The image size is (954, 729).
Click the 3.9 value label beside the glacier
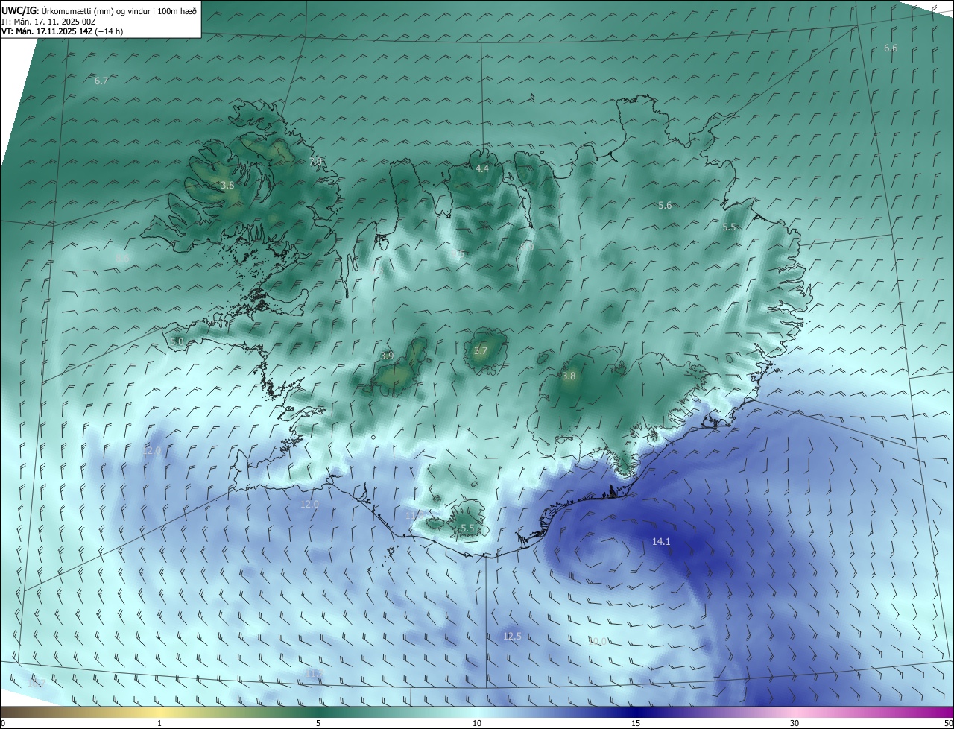pyautogui.click(x=386, y=356)
